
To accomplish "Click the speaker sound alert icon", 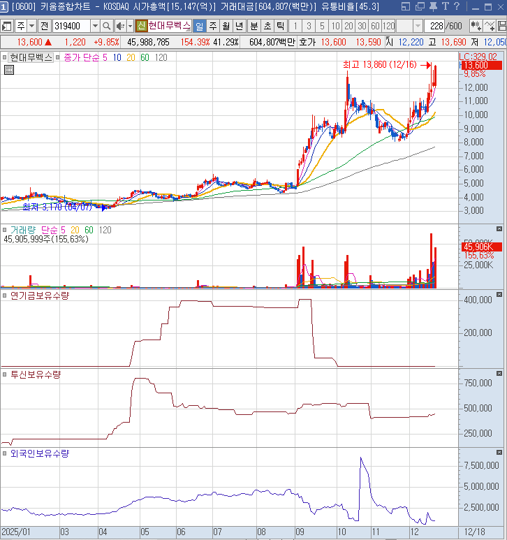I will (x=119, y=26).
